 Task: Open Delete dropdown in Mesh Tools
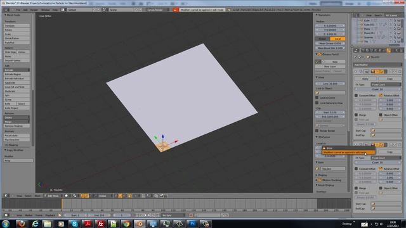pyautogui.click(x=16, y=118)
